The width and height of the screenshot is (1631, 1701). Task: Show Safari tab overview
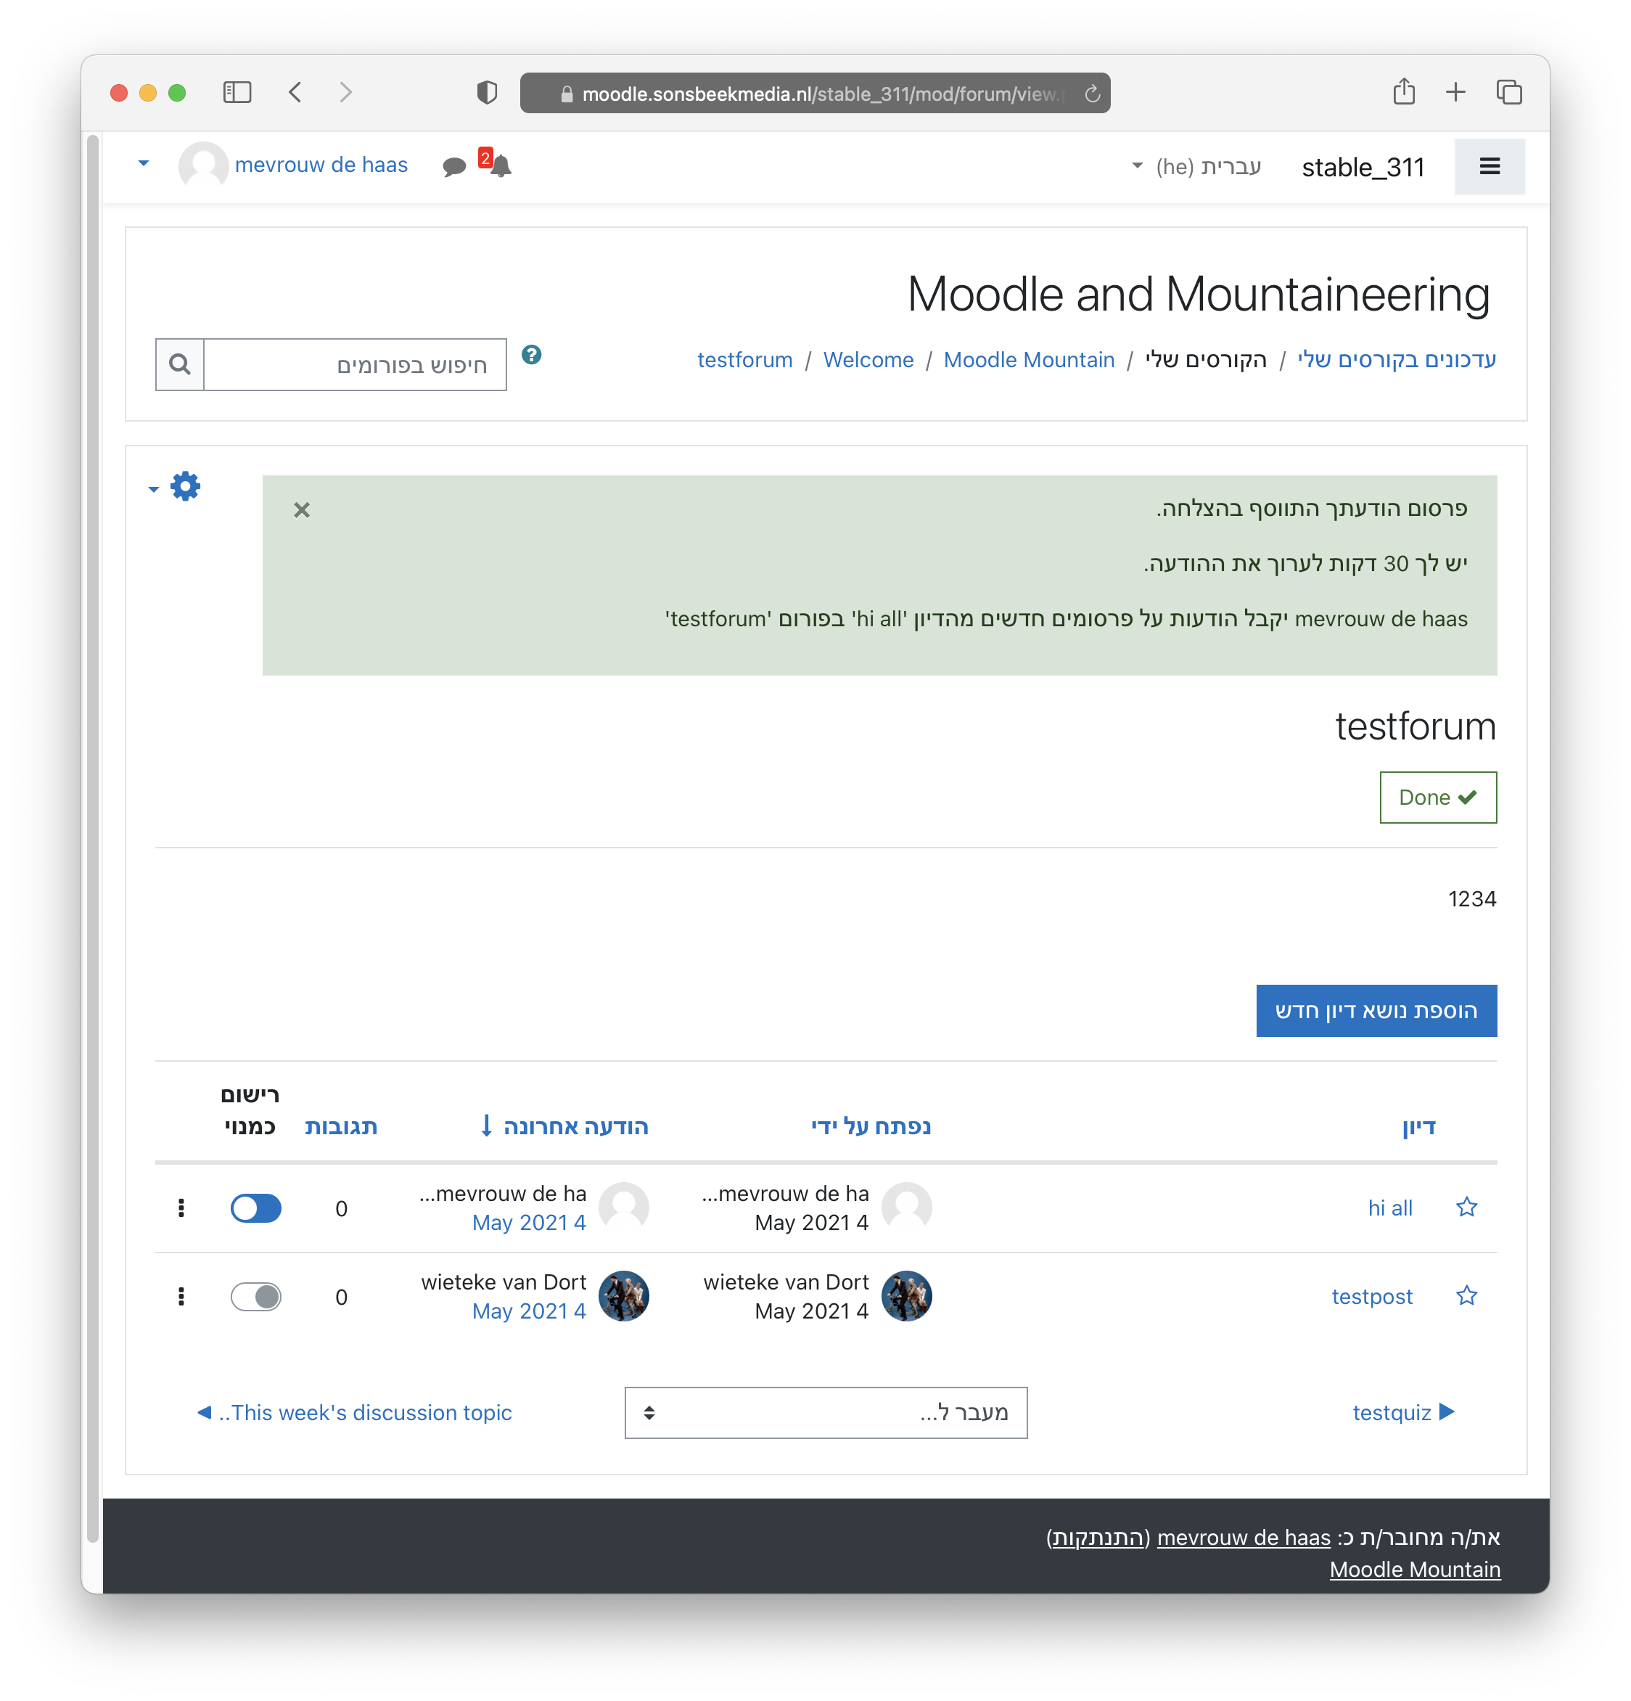(x=1508, y=92)
